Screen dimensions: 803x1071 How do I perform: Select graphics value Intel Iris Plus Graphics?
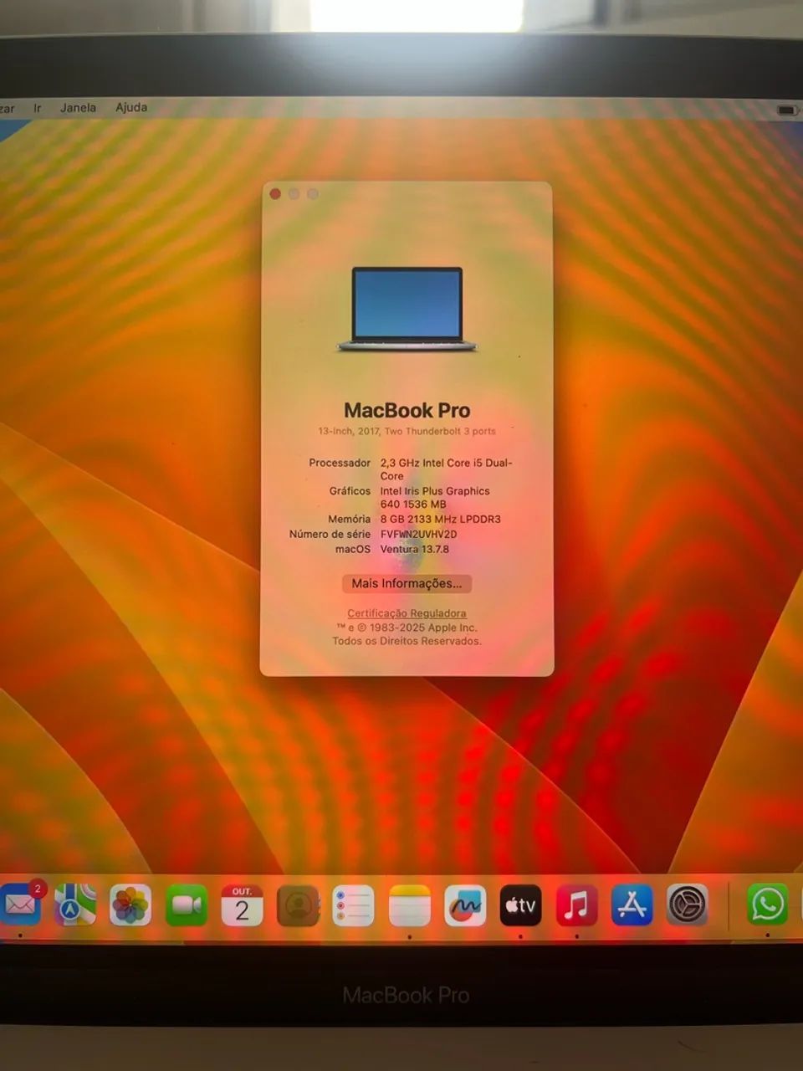435,498
